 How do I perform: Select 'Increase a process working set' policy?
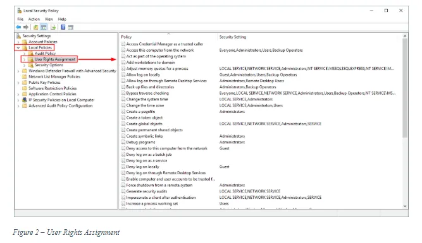pyautogui.click(x=152, y=203)
